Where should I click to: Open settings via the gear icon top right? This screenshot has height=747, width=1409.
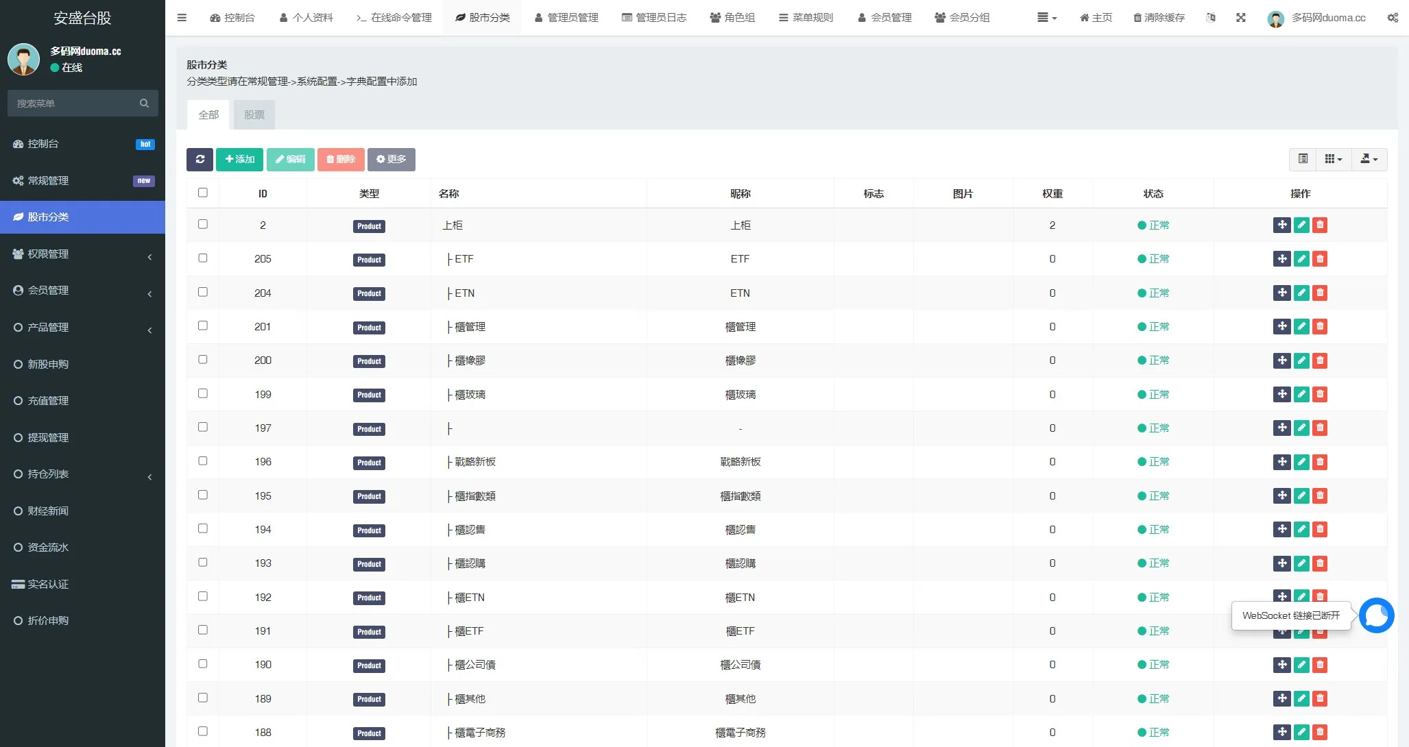click(1393, 17)
